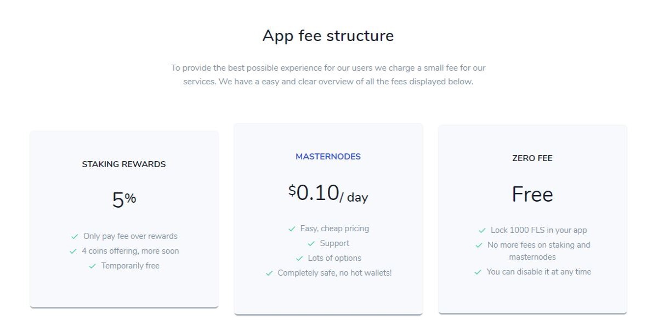Click checkmark beside No more fees on staking

(479, 245)
